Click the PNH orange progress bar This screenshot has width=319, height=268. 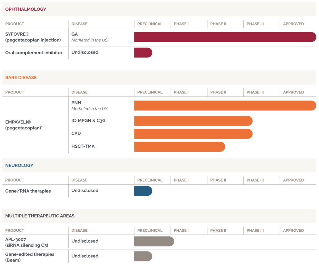(x=225, y=106)
